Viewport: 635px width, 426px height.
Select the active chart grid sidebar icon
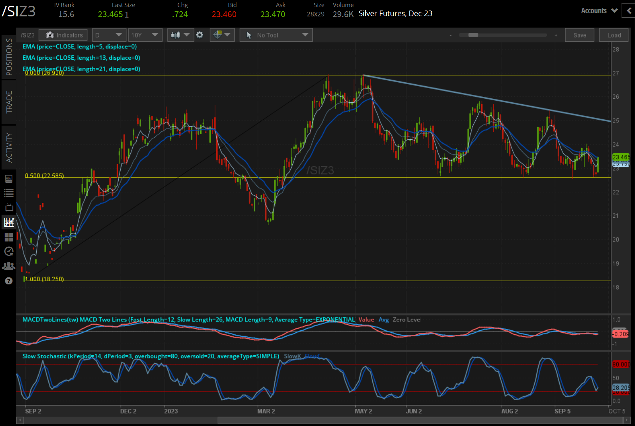9,222
